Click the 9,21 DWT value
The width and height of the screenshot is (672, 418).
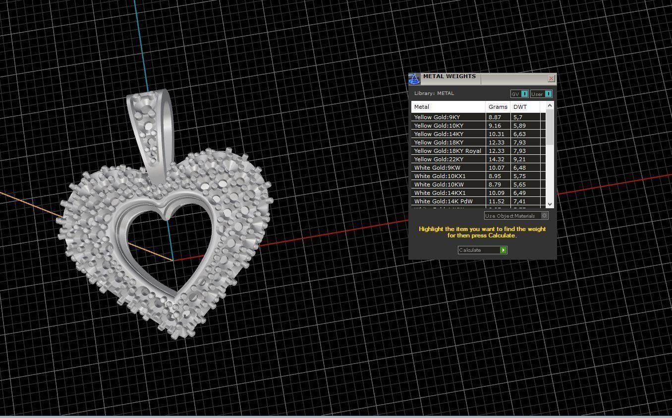point(519,159)
